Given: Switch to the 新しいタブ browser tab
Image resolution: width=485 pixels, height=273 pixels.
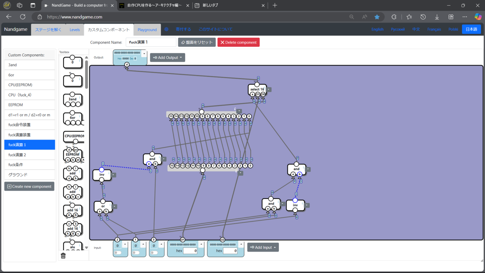Looking at the screenshot, I should 229,5.
